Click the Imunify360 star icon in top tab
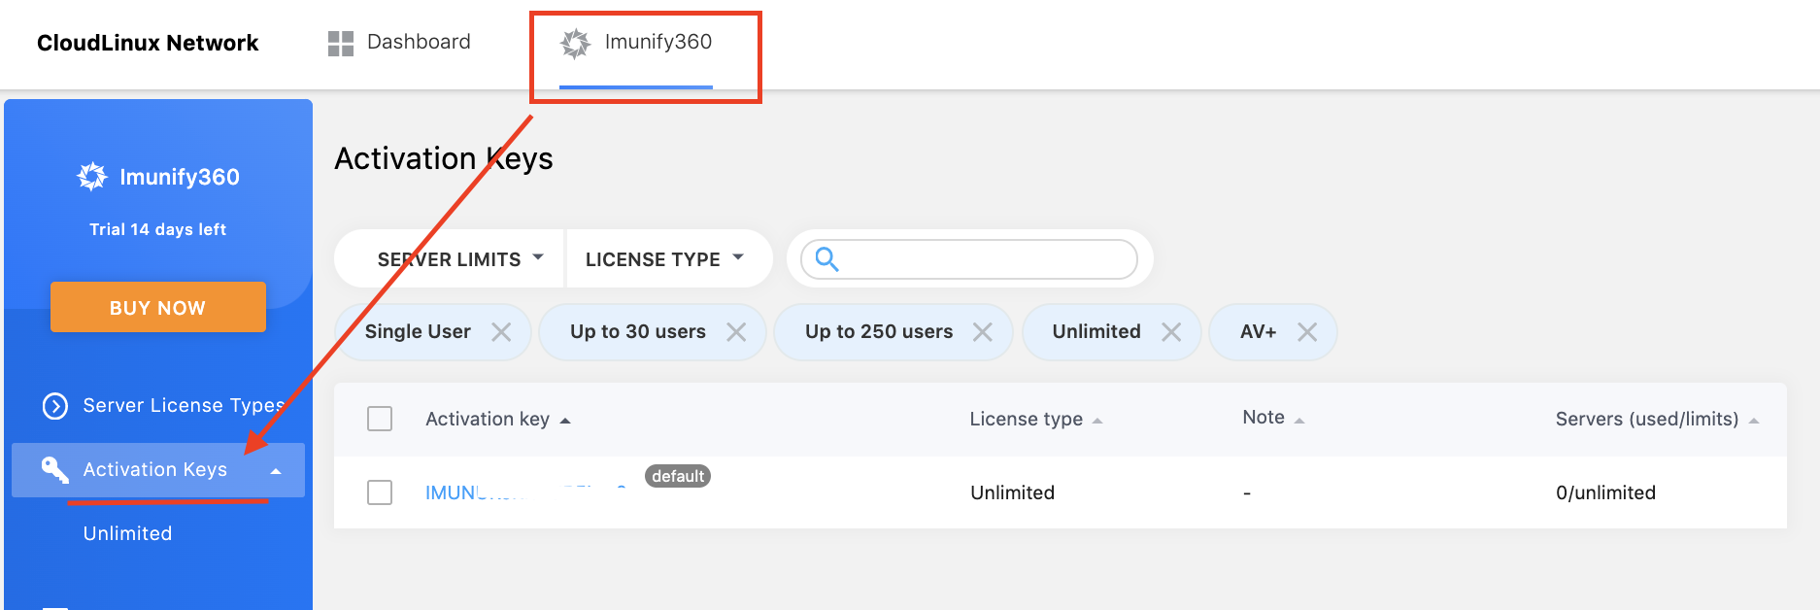 [x=575, y=43]
